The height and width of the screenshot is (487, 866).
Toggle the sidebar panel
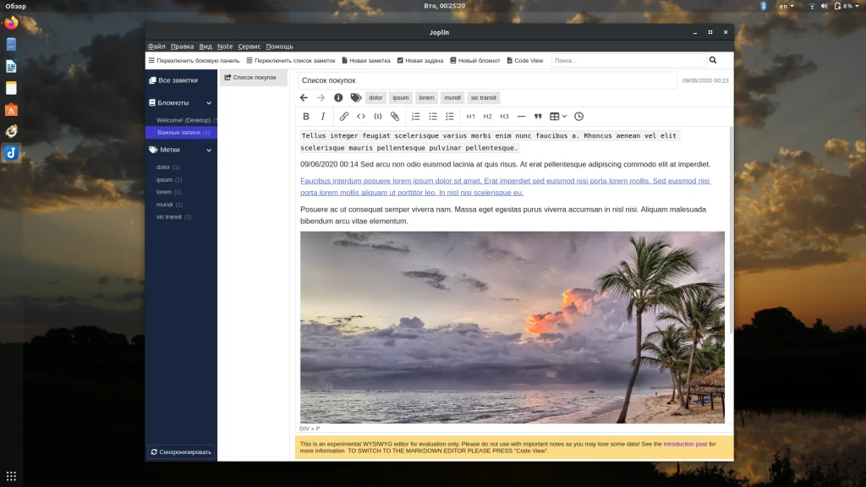[x=194, y=61]
